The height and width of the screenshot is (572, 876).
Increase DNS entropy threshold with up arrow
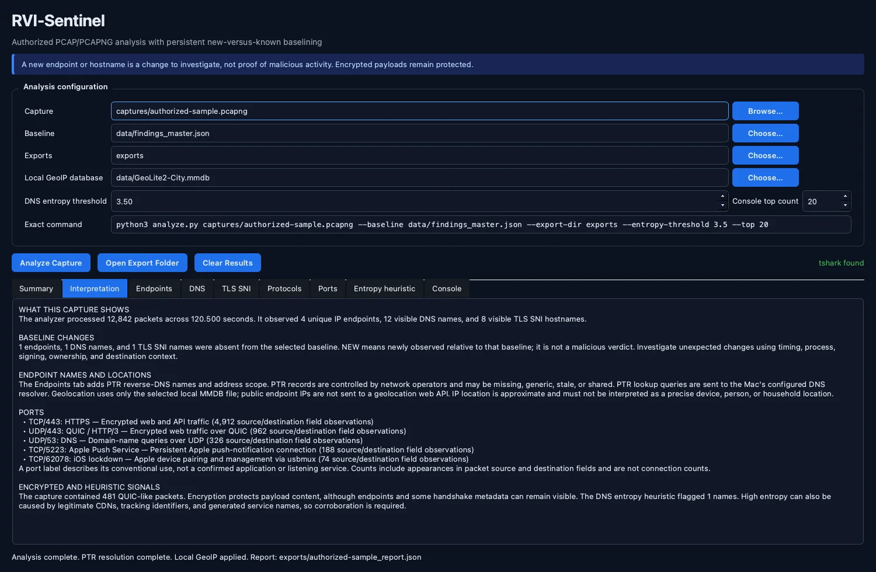pos(723,197)
